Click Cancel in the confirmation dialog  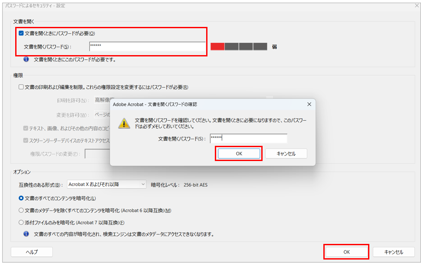[x=286, y=154]
